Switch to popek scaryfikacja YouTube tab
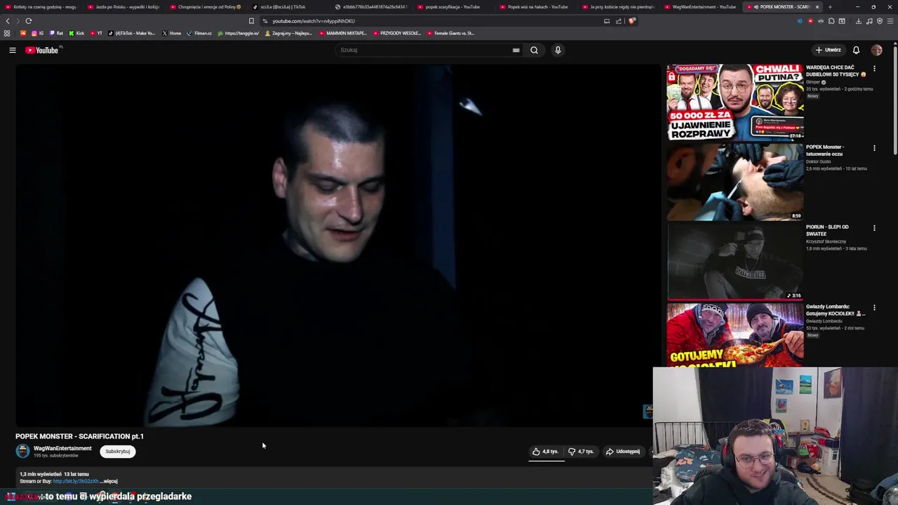The height and width of the screenshot is (505, 898). coord(453,7)
